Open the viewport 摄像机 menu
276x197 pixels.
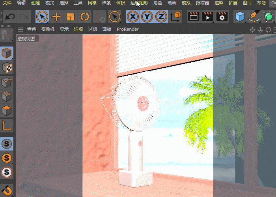pyautogui.click(x=48, y=29)
